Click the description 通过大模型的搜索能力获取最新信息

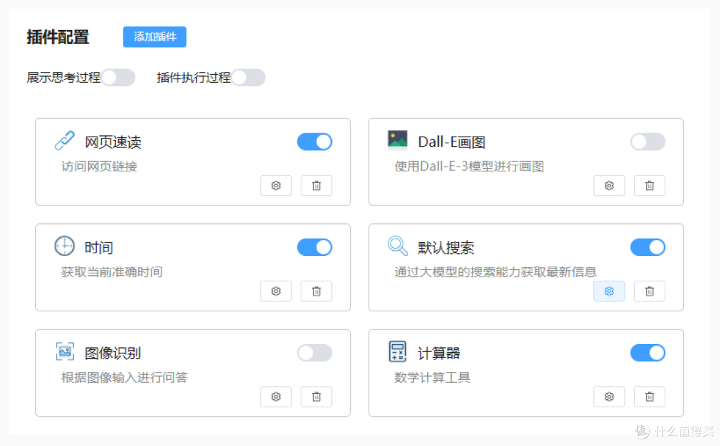[495, 272]
